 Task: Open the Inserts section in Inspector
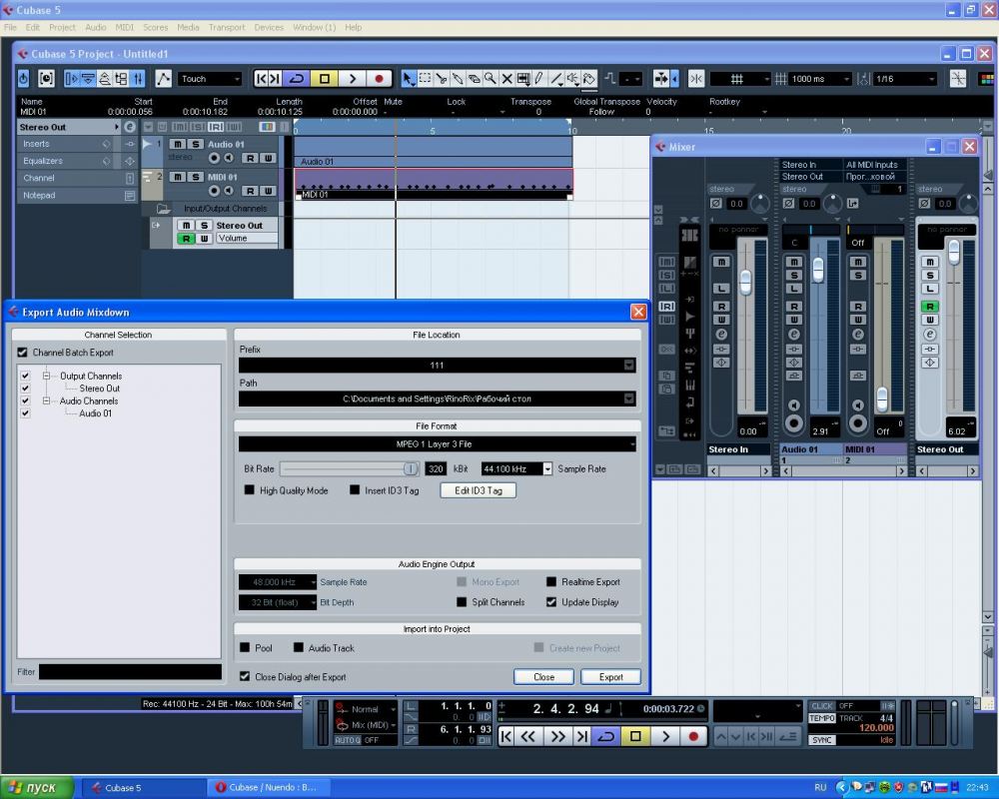36,144
